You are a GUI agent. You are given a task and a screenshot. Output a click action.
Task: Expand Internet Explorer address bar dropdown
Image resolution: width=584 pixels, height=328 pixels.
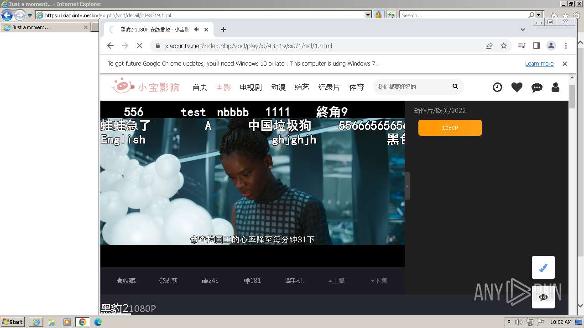[x=368, y=15]
